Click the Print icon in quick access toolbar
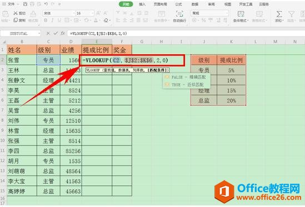This screenshot has height=207, width=305. pyautogui.click(x=32, y=4)
